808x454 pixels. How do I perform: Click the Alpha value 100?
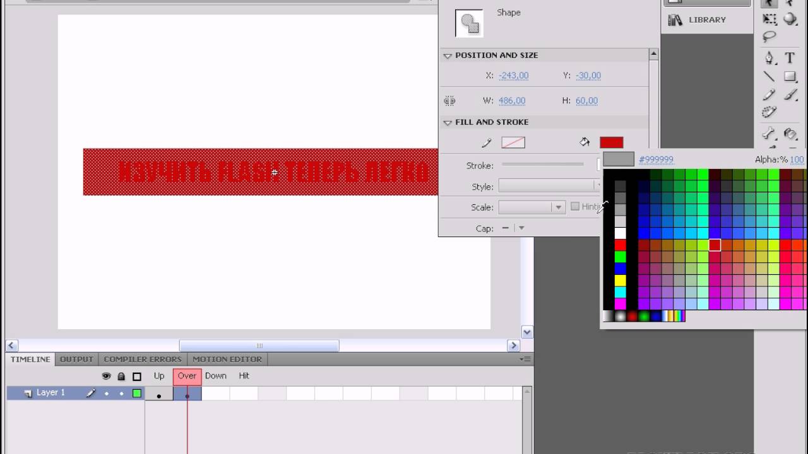[x=797, y=160]
